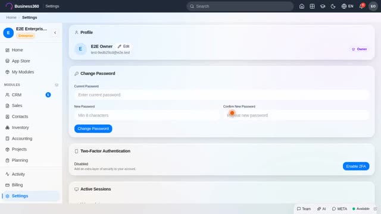Click the Home sidebar icon
The image size is (381, 214).
coord(7,50)
